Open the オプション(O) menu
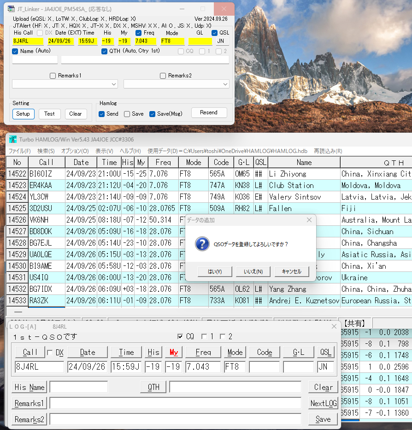The image size is (412, 430). click(x=75, y=151)
